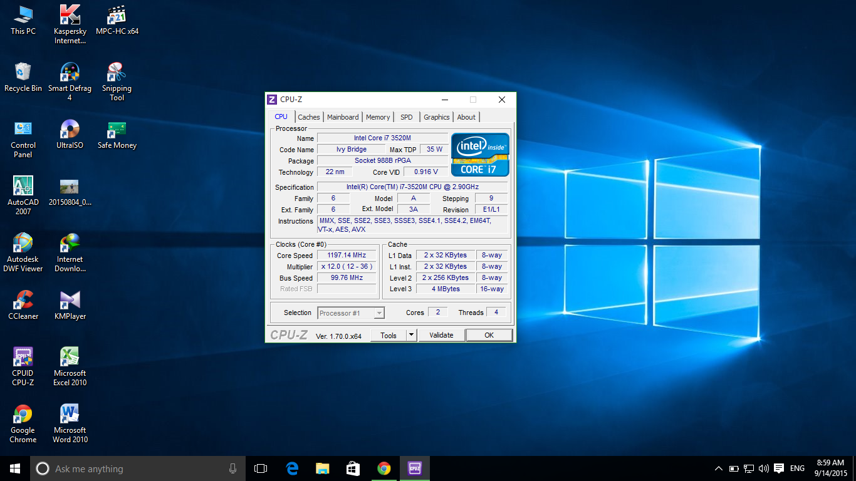
Task: Switch to the Mainboard tab
Action: (343, 117)
